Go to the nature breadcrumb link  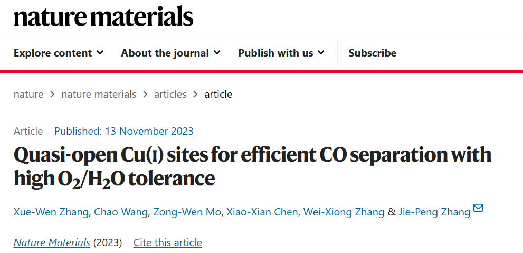[x=28, y=95]
